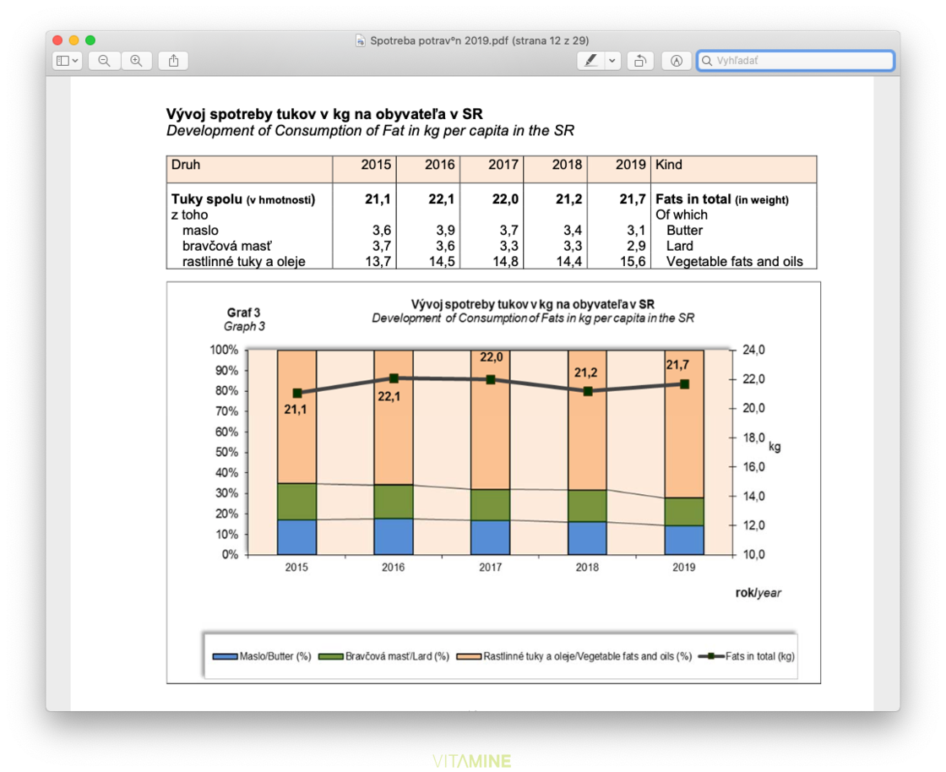Click the 2017 column header in table
The image size is (946, 772).
503,165
